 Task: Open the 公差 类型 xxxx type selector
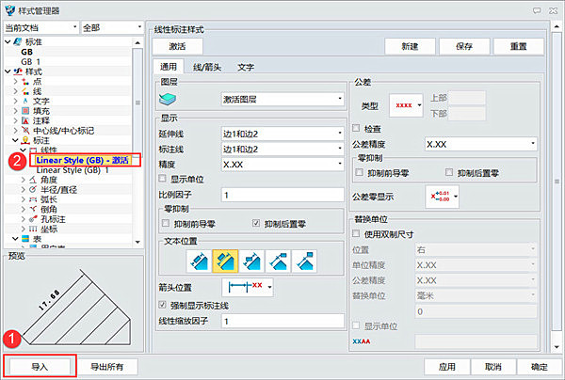(409, 104)
